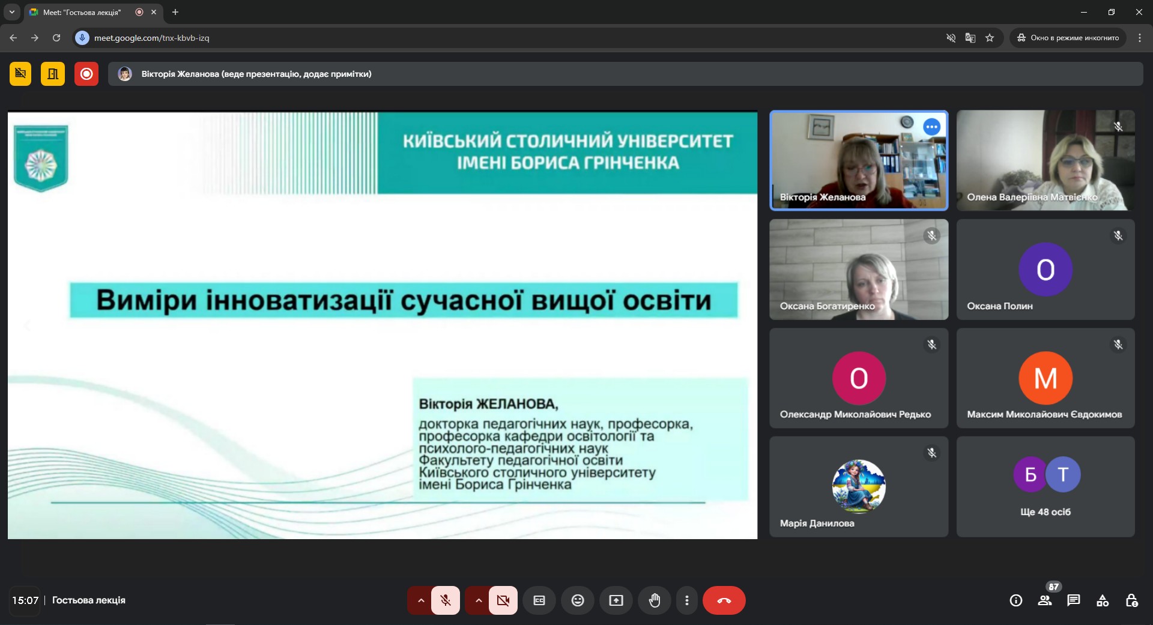Open the reactions emoji panel
The image size is (1153, 625).
(577, 600)
